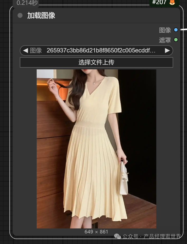Click the 加载图像 node title

[x=41, y=16]
